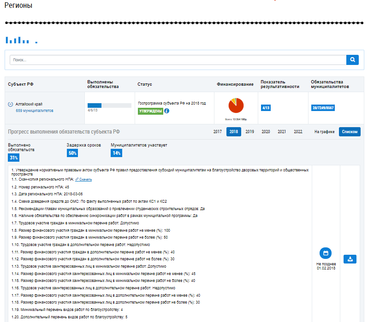Click the calendar deadline icon
The width and height of the screenshot is (368, 322).
[x=326, y=253]
